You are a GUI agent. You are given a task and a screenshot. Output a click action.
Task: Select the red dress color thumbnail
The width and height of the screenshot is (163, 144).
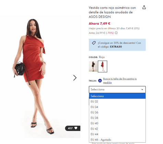(103, 67)
